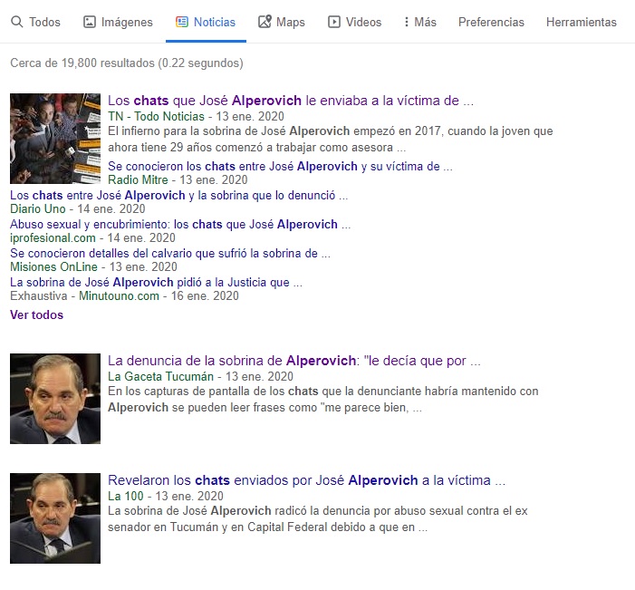Viewport: 635px width, 590px height.
Task: Click 'Diario Uno' source text
Action: point(38,208)
